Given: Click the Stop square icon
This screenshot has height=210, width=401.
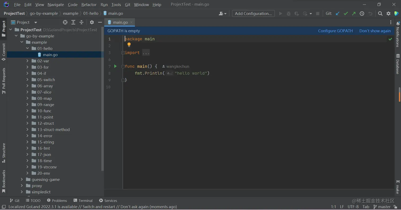Looking at the screenshot, I should (318, 13).
